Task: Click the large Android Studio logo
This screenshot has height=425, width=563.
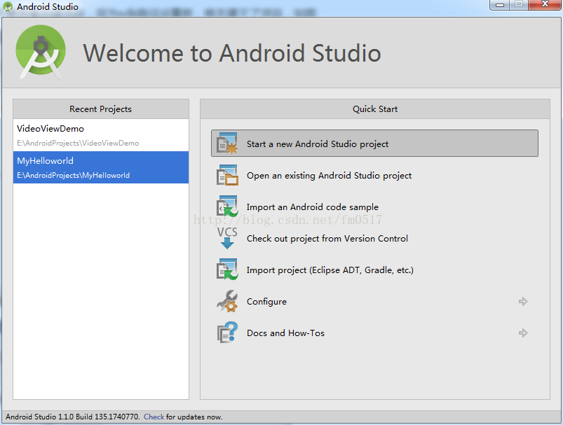Action: pyautogui.click(x=41, y=52)
